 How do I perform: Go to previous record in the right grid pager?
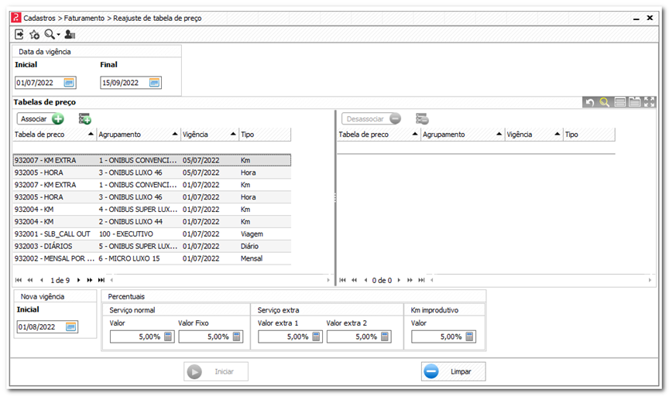[365, 280]
